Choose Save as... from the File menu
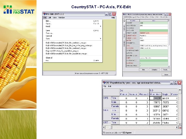 [73, 33]
